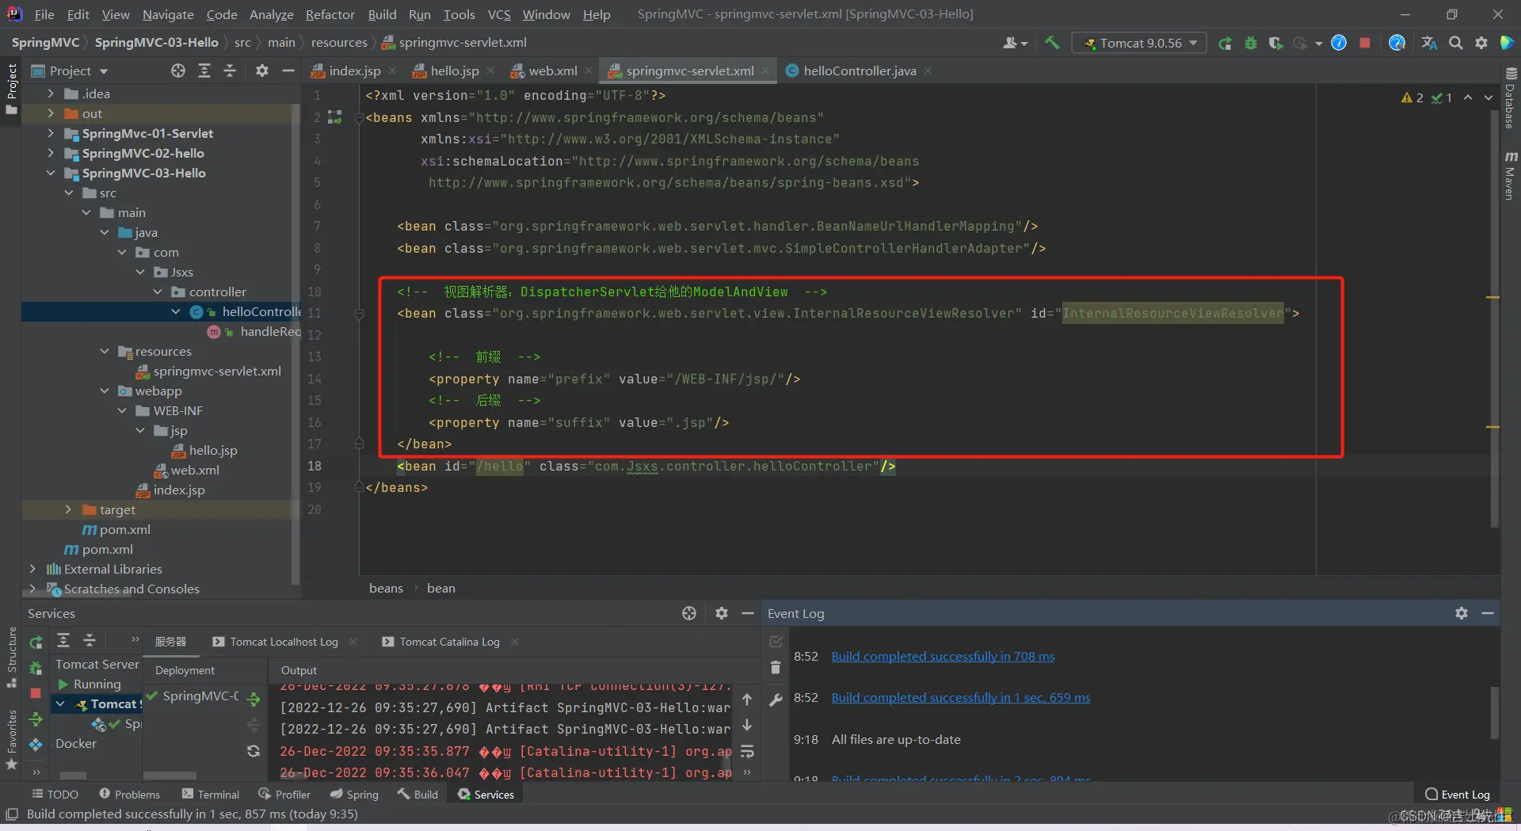Screen dimensions: 1521x831
Task: Expand the SpringMvc-01-Servlet module
Action: [x=51, y=133]
